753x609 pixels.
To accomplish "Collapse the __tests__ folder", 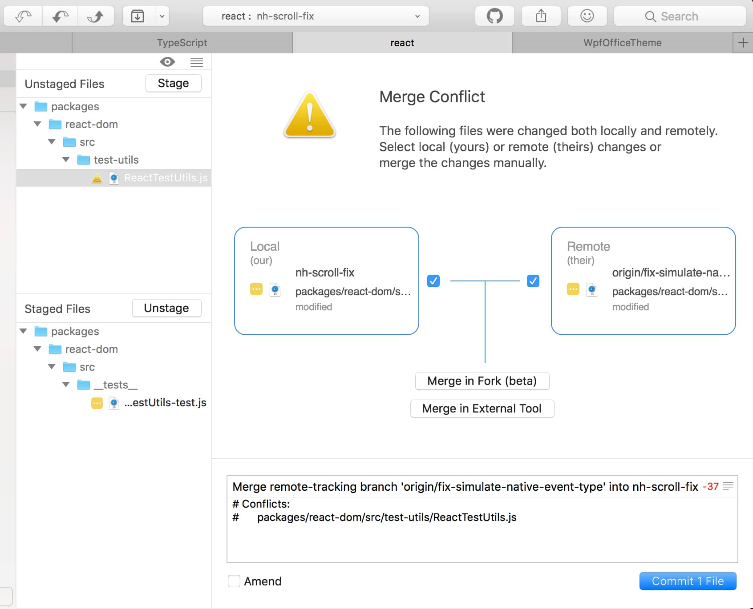I will (66, 385).
